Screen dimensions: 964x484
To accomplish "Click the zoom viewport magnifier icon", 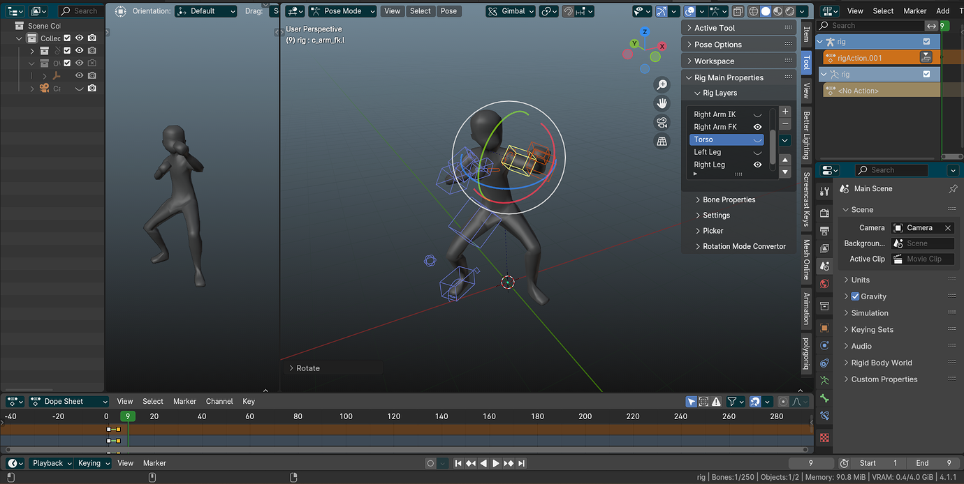I will (662, 84).
